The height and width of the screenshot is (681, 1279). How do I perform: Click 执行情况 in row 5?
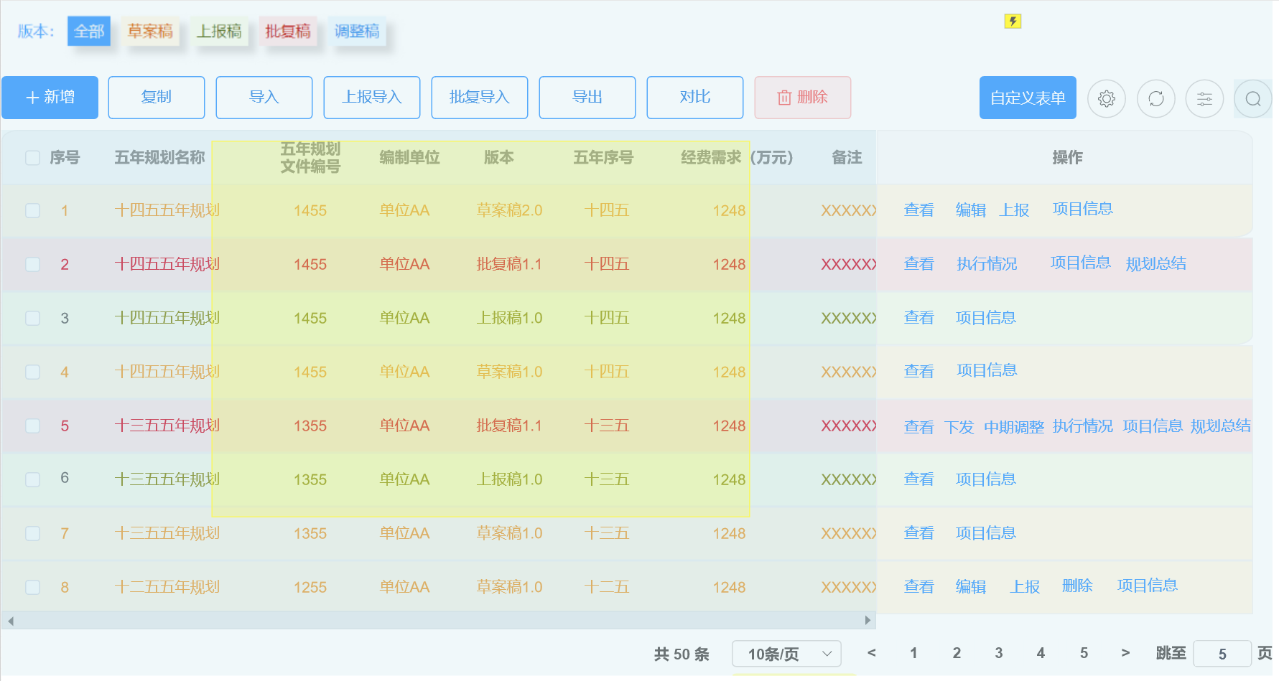click(1083, 426)
